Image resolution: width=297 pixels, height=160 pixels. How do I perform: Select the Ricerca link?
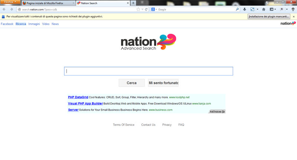tap(21, 24)
